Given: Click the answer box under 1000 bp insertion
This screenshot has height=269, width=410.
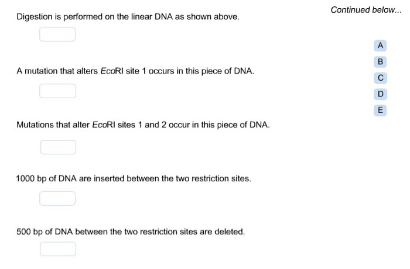Looking at the screenshot, I should pyautogui.click(x=57, y=198).
